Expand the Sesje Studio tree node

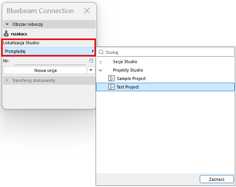[x=101, y=62]
